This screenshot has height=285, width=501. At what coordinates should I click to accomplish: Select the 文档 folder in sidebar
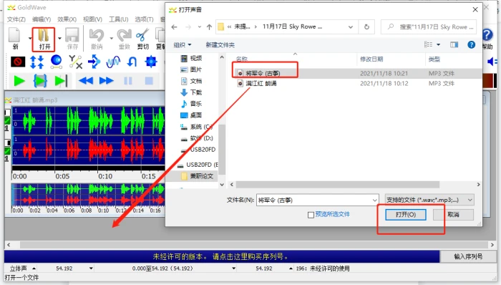[192, 81]
